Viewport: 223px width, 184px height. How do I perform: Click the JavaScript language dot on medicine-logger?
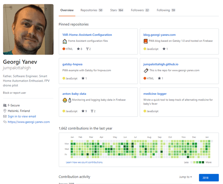coord(145,111)
